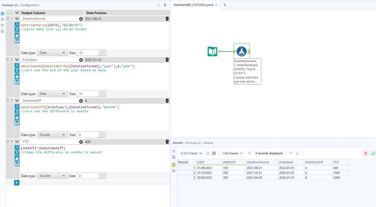Image resolution: width=376 pixels, height=207 pixels.
Task: Open the help question icon in configuration sidebar
Action: (2, 31)
